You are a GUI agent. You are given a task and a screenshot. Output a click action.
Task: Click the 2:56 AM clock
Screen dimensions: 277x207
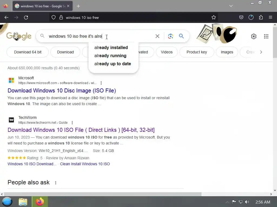pos(263,202)
